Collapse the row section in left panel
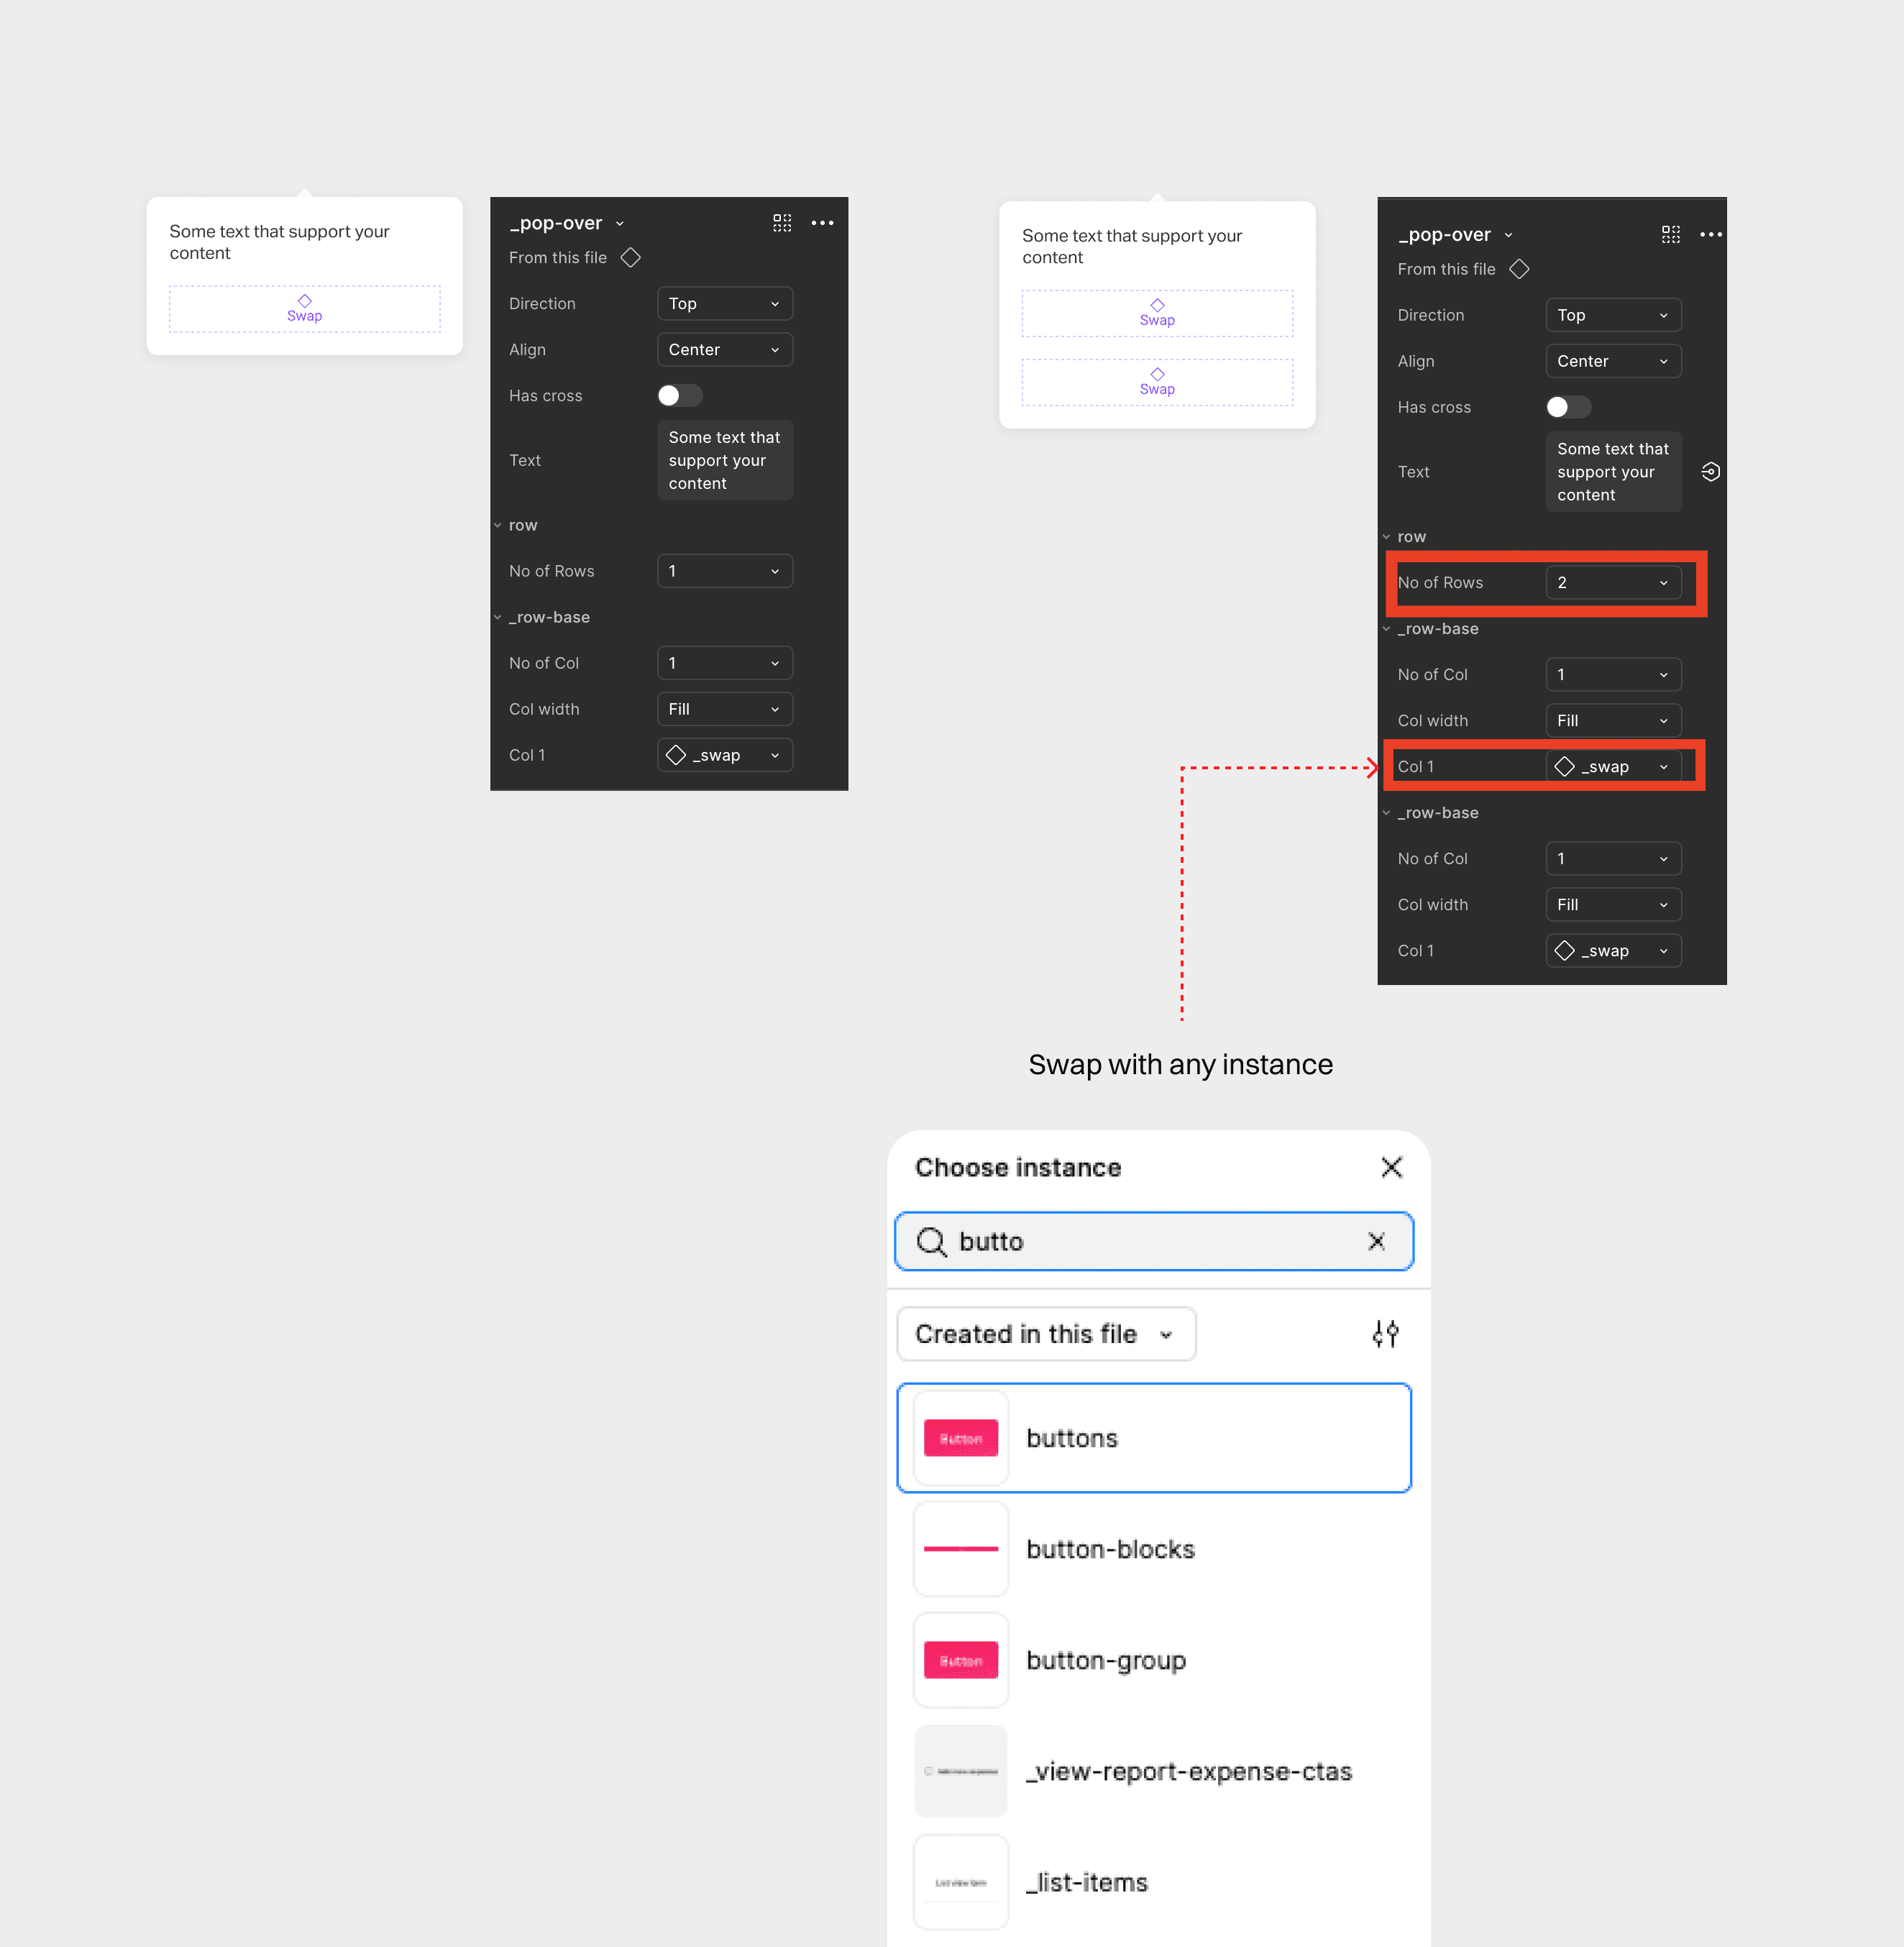 (498, 526)
